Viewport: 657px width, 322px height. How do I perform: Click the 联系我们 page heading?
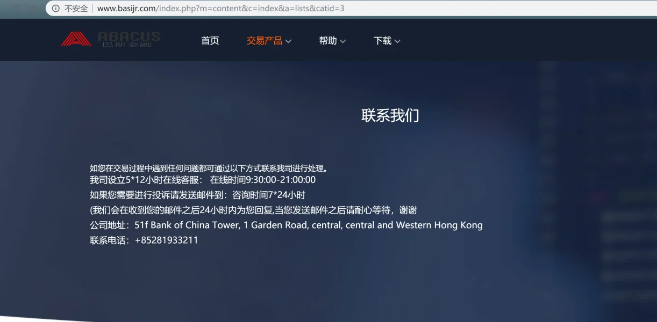pyautogui.click(x=390, y=115)
